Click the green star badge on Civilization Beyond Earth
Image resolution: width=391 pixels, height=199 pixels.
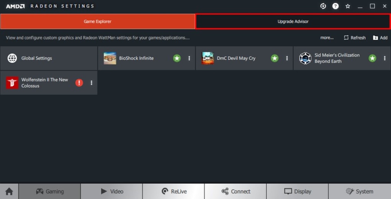[372, 58]
